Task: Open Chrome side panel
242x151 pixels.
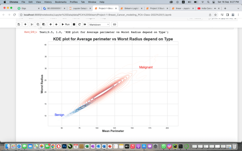Action: pyautogui.click(x=227, y=15)
